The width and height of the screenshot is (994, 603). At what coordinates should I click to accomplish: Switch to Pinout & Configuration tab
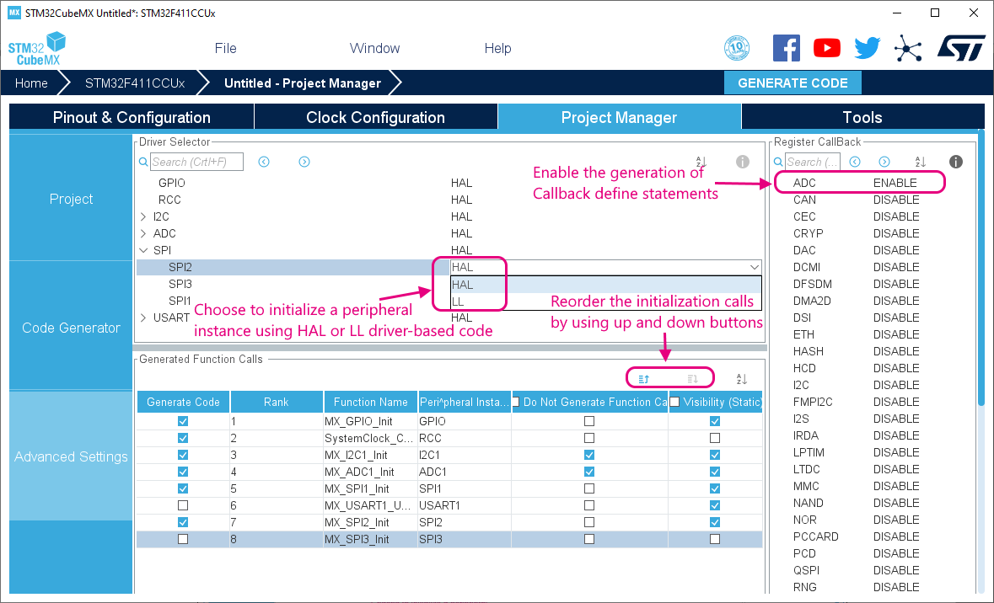(x=132, y=117)
